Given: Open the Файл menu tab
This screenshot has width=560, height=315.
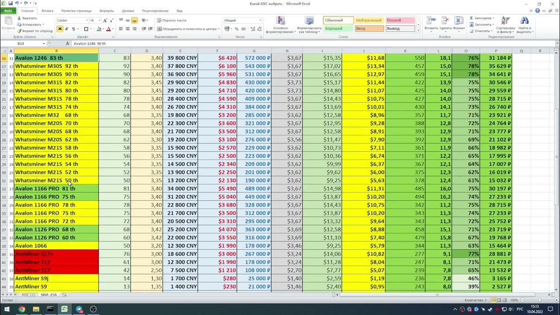Looking at the screenshot, I should 8,10.
